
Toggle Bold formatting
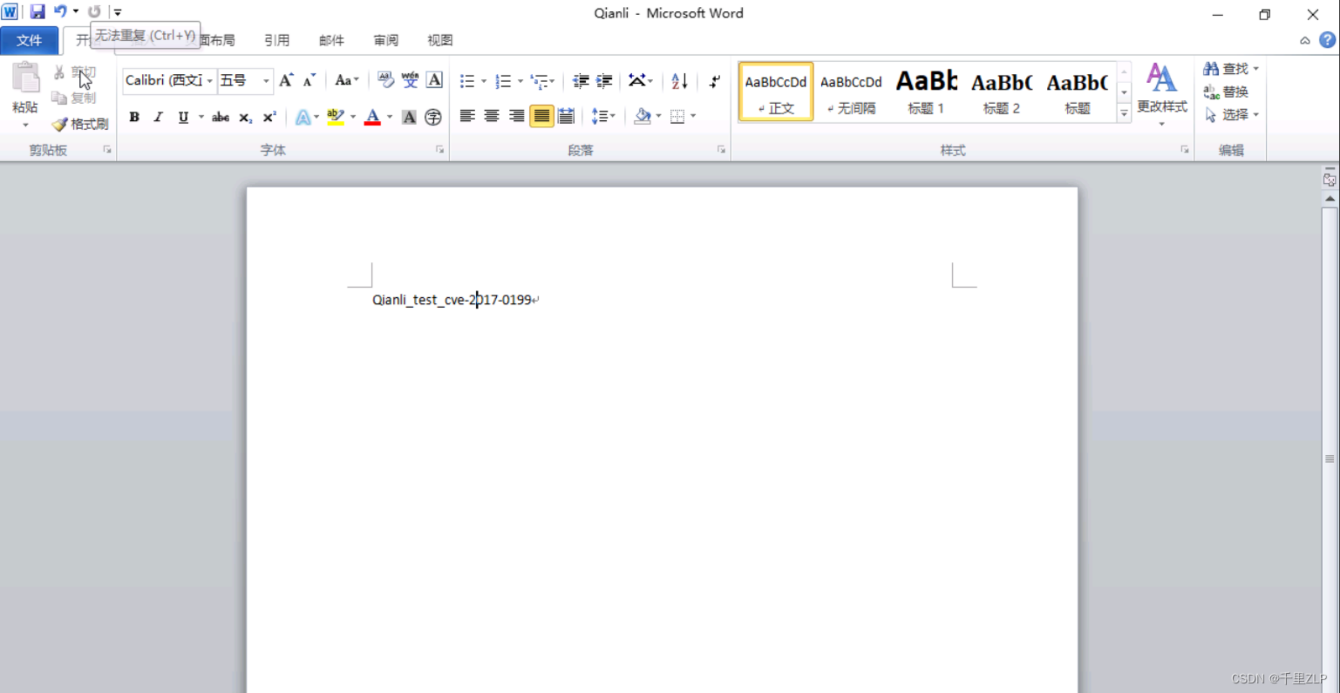click(134, 117)
